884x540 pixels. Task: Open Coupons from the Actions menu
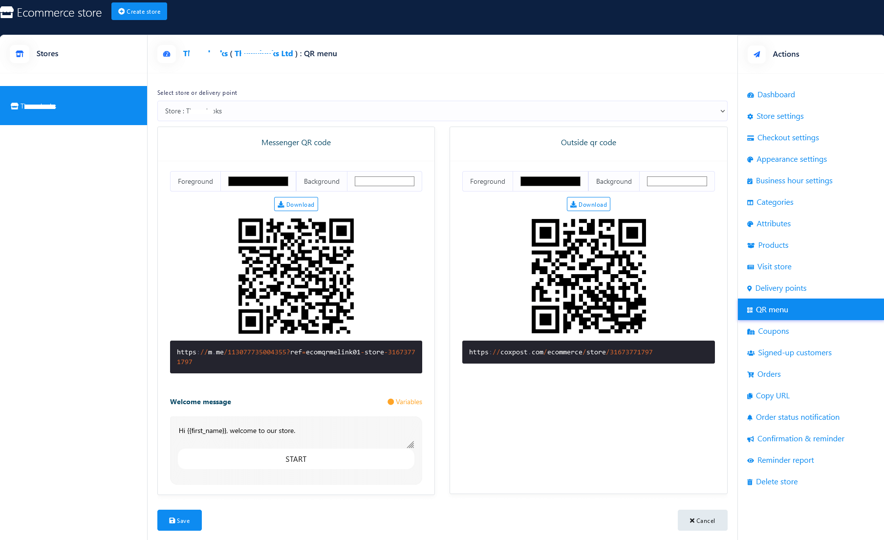(773, 331)
